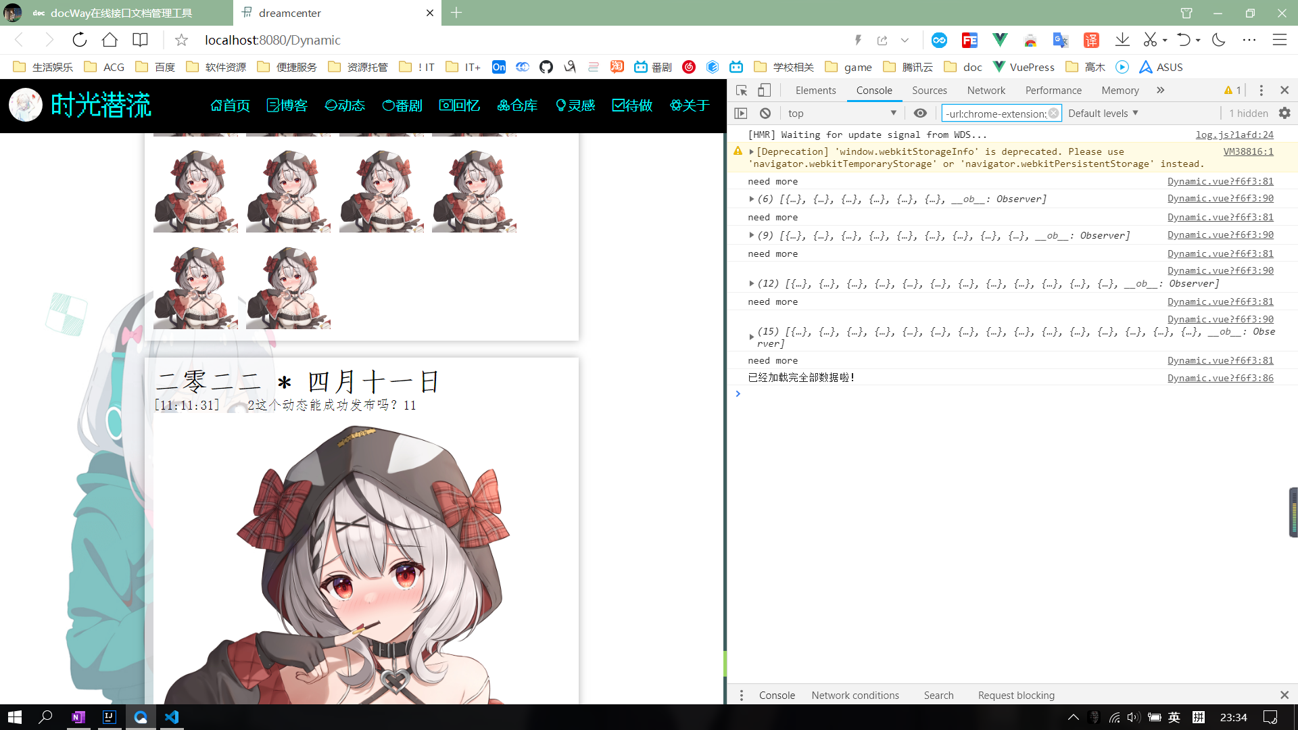Viewport: 1298px width, 730px height.
Task: Open the 'top' frame selector dropdown
Action: coord(842,113)
